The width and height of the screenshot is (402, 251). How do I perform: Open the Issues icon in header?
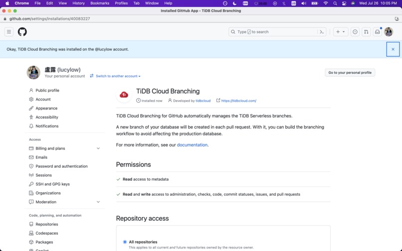[x=355, y=32]
